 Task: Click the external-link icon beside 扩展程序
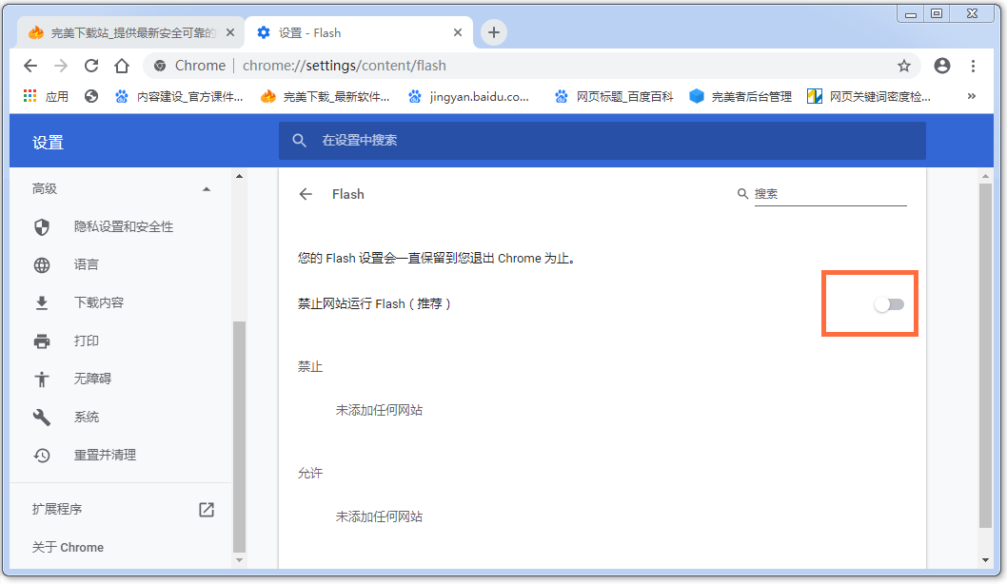[x=207, y=510]
